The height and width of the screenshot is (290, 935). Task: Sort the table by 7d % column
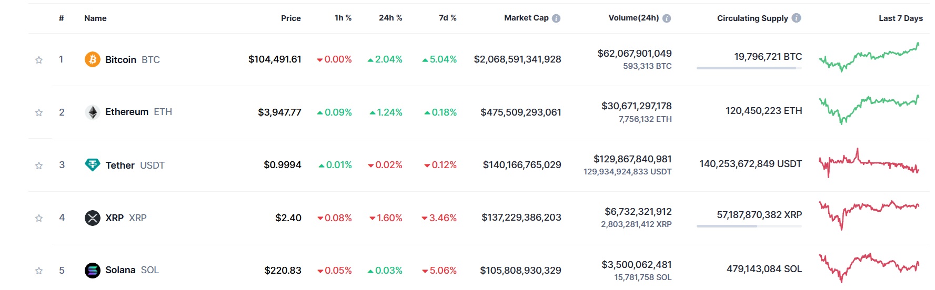pos(448,18)
